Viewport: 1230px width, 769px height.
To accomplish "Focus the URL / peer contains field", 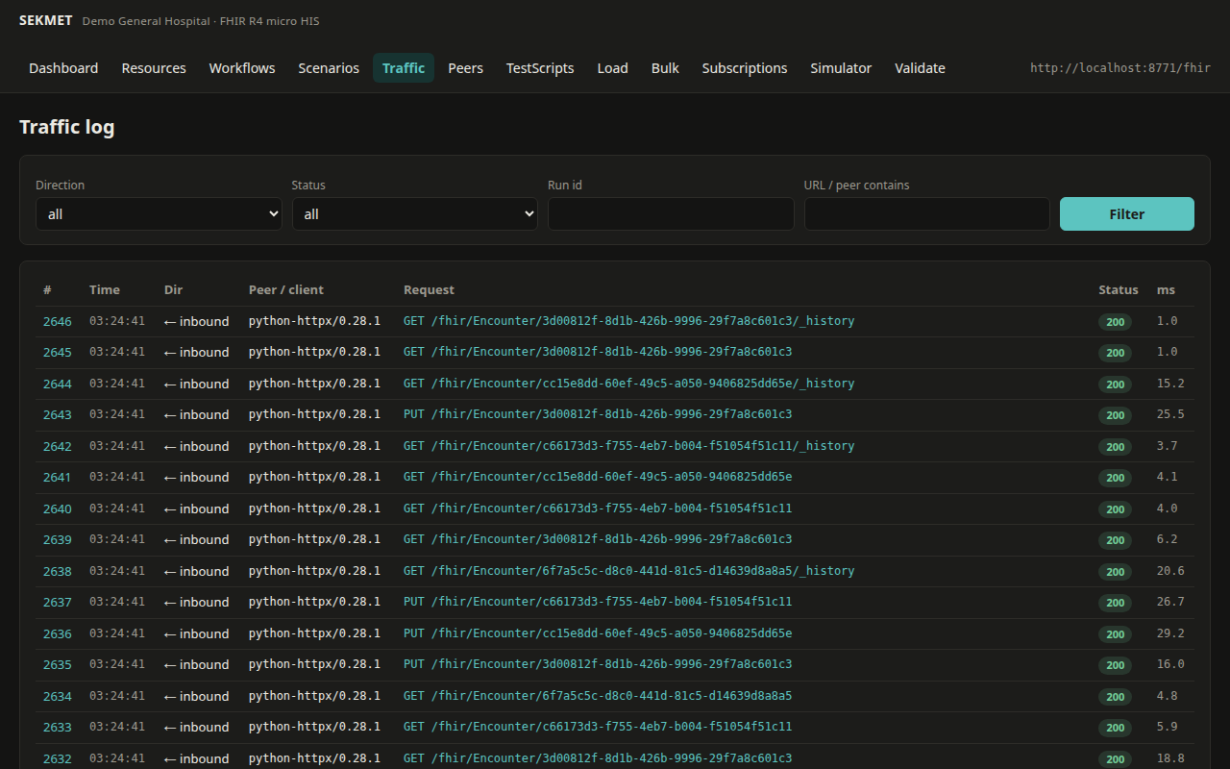I will tap(927, 213).
